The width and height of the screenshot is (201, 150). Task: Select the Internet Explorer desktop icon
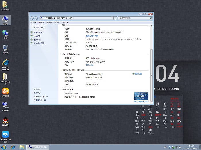(5, 62)
